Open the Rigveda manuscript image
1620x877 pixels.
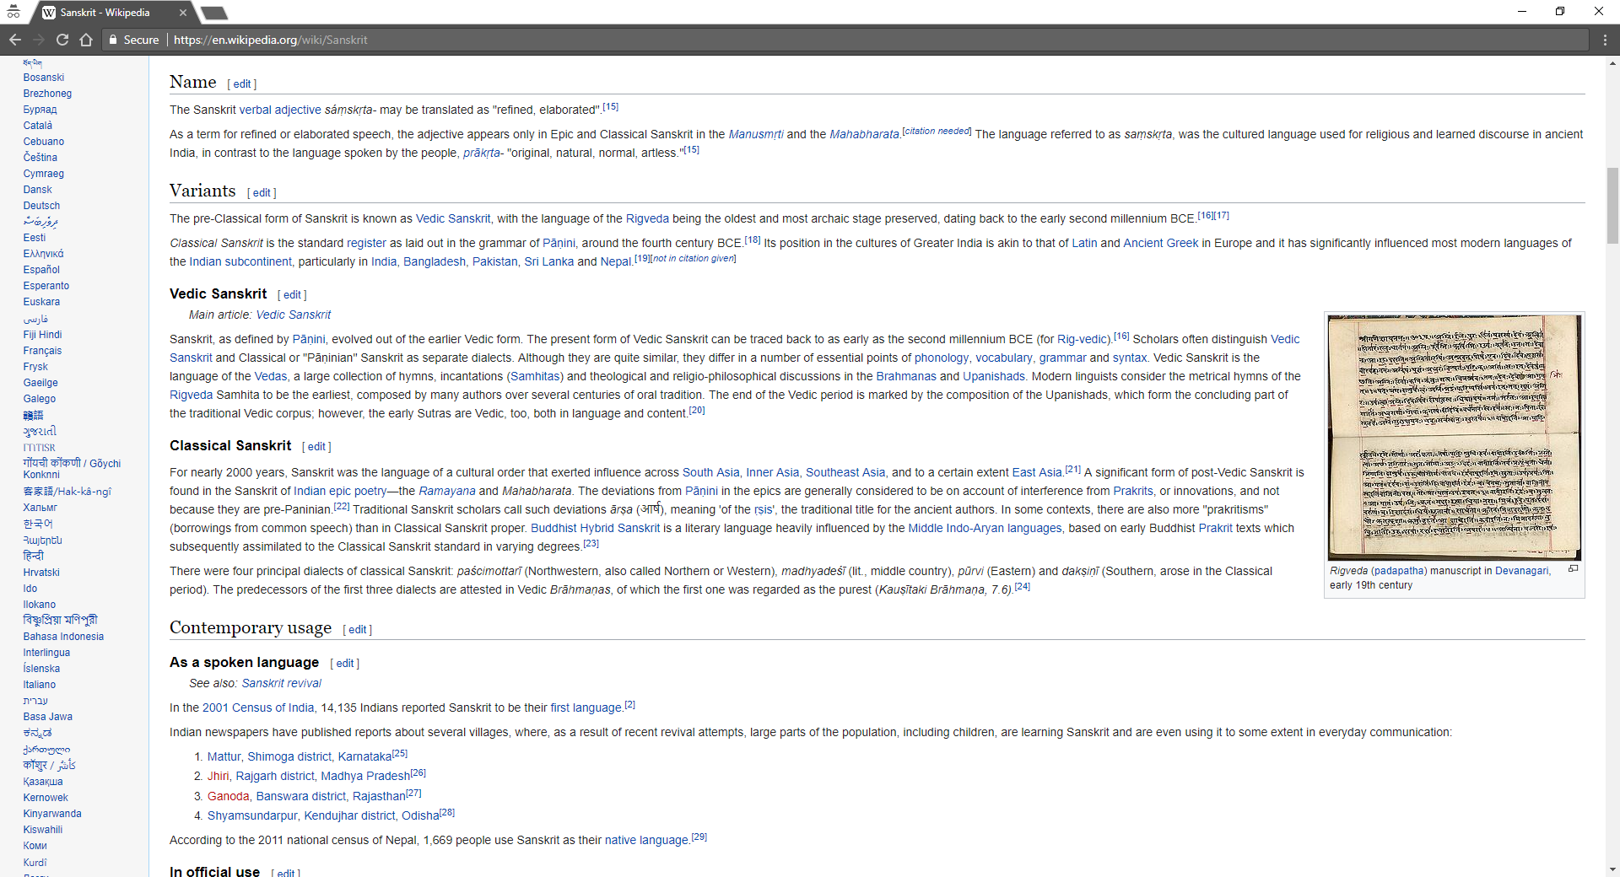tap(1455, 438)
